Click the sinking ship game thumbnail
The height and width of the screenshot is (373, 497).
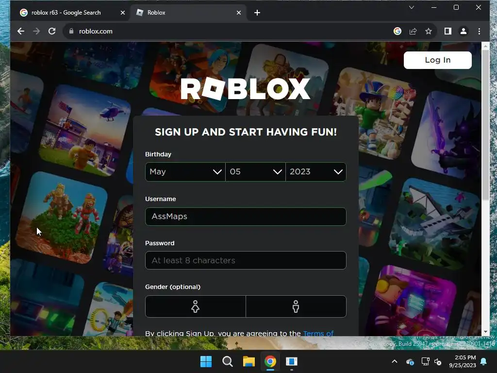(x=435, y=224)
